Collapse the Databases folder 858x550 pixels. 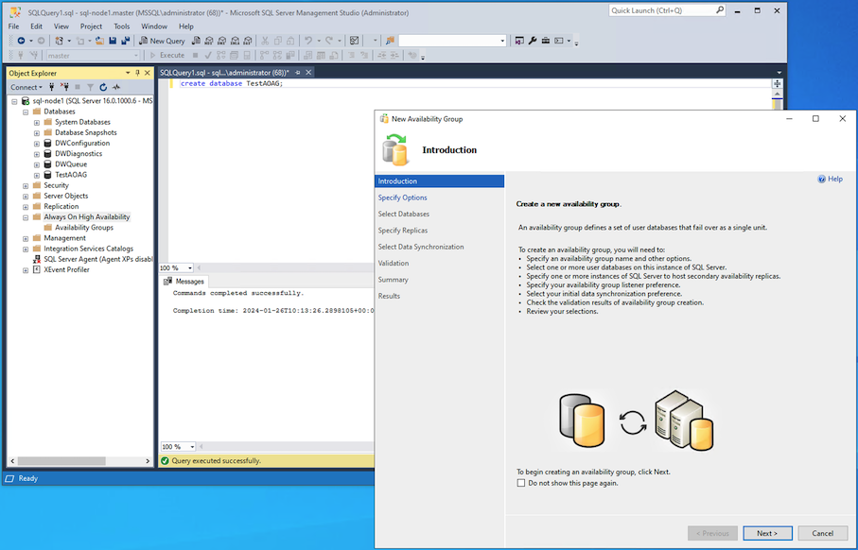click(26, 112)
